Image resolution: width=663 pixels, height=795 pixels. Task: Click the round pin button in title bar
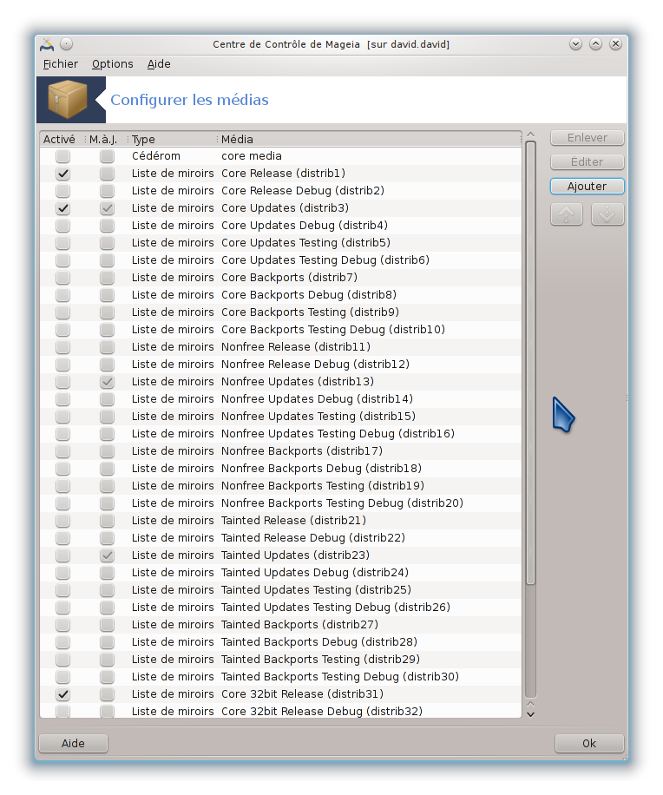[x=67, y=44]
